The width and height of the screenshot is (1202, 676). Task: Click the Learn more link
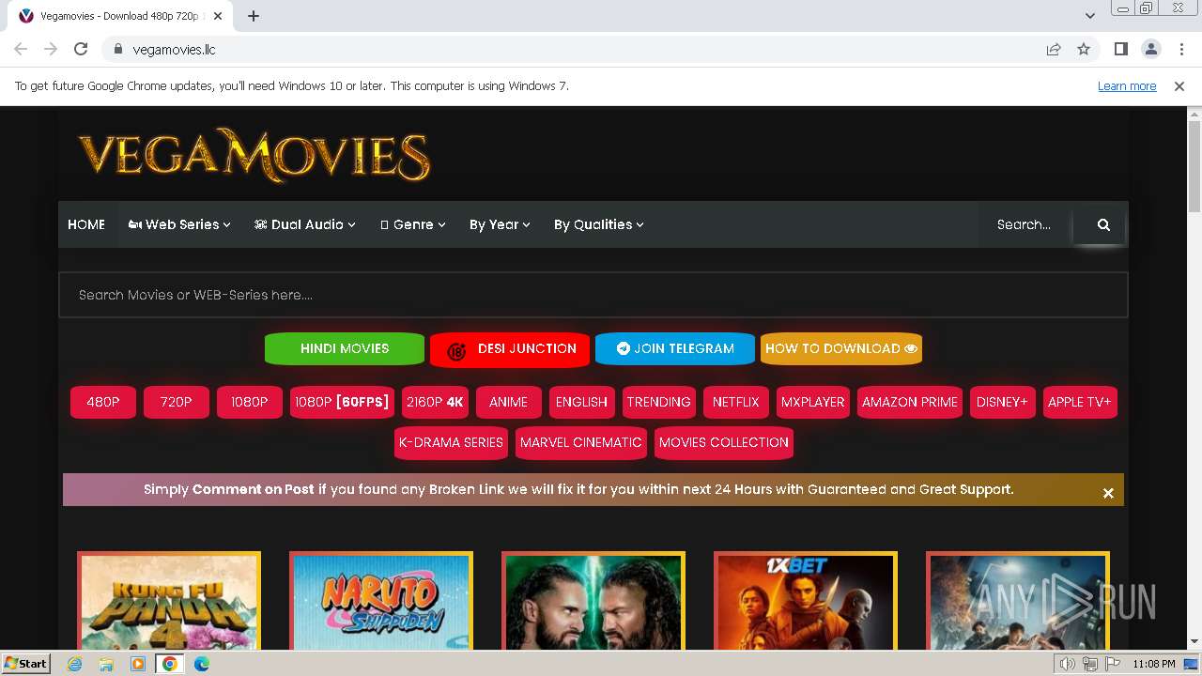click(1127, 85)
